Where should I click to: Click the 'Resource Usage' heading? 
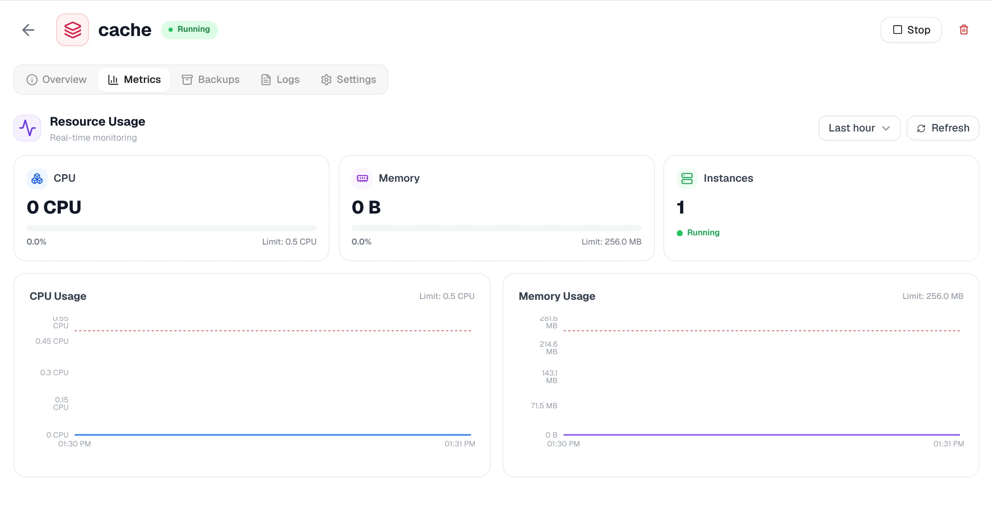(97, 121)
